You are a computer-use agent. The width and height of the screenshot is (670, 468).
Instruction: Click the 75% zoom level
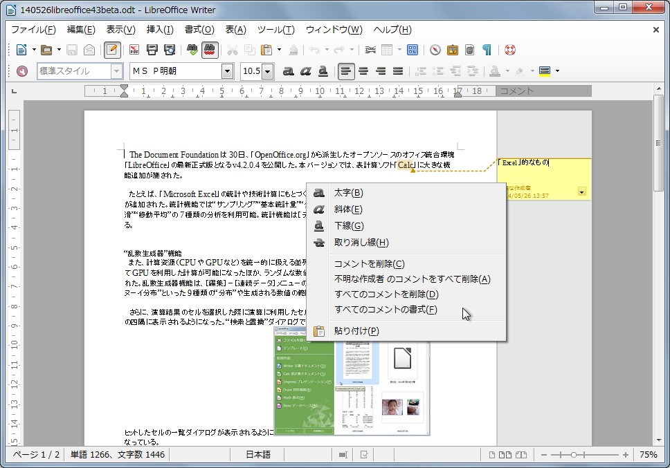point(649,455)
